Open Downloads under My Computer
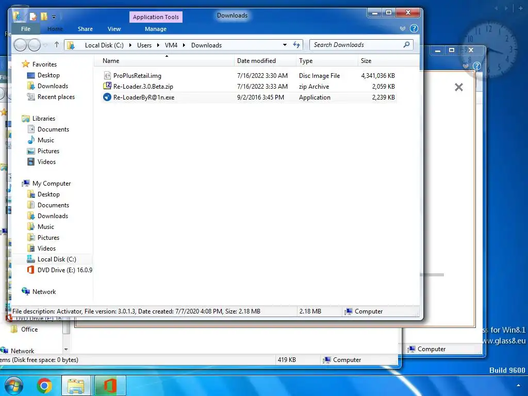 [x=53, y=216]
